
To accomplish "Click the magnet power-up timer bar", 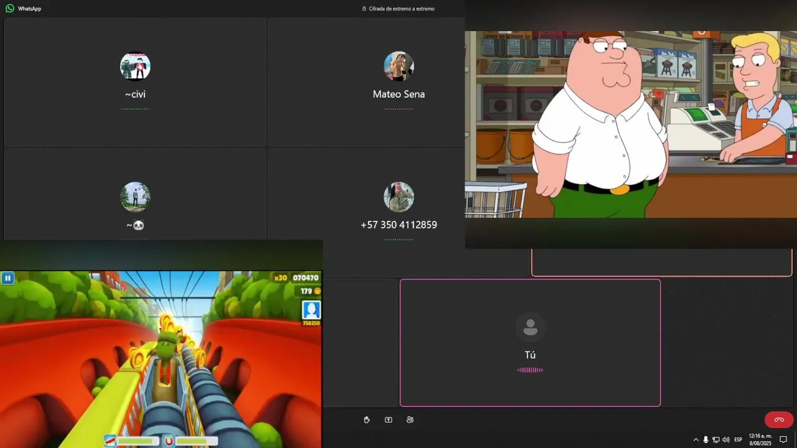I will click(197, 441).
